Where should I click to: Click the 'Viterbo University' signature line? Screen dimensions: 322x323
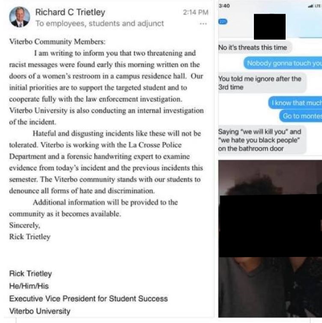click(40, 311)
